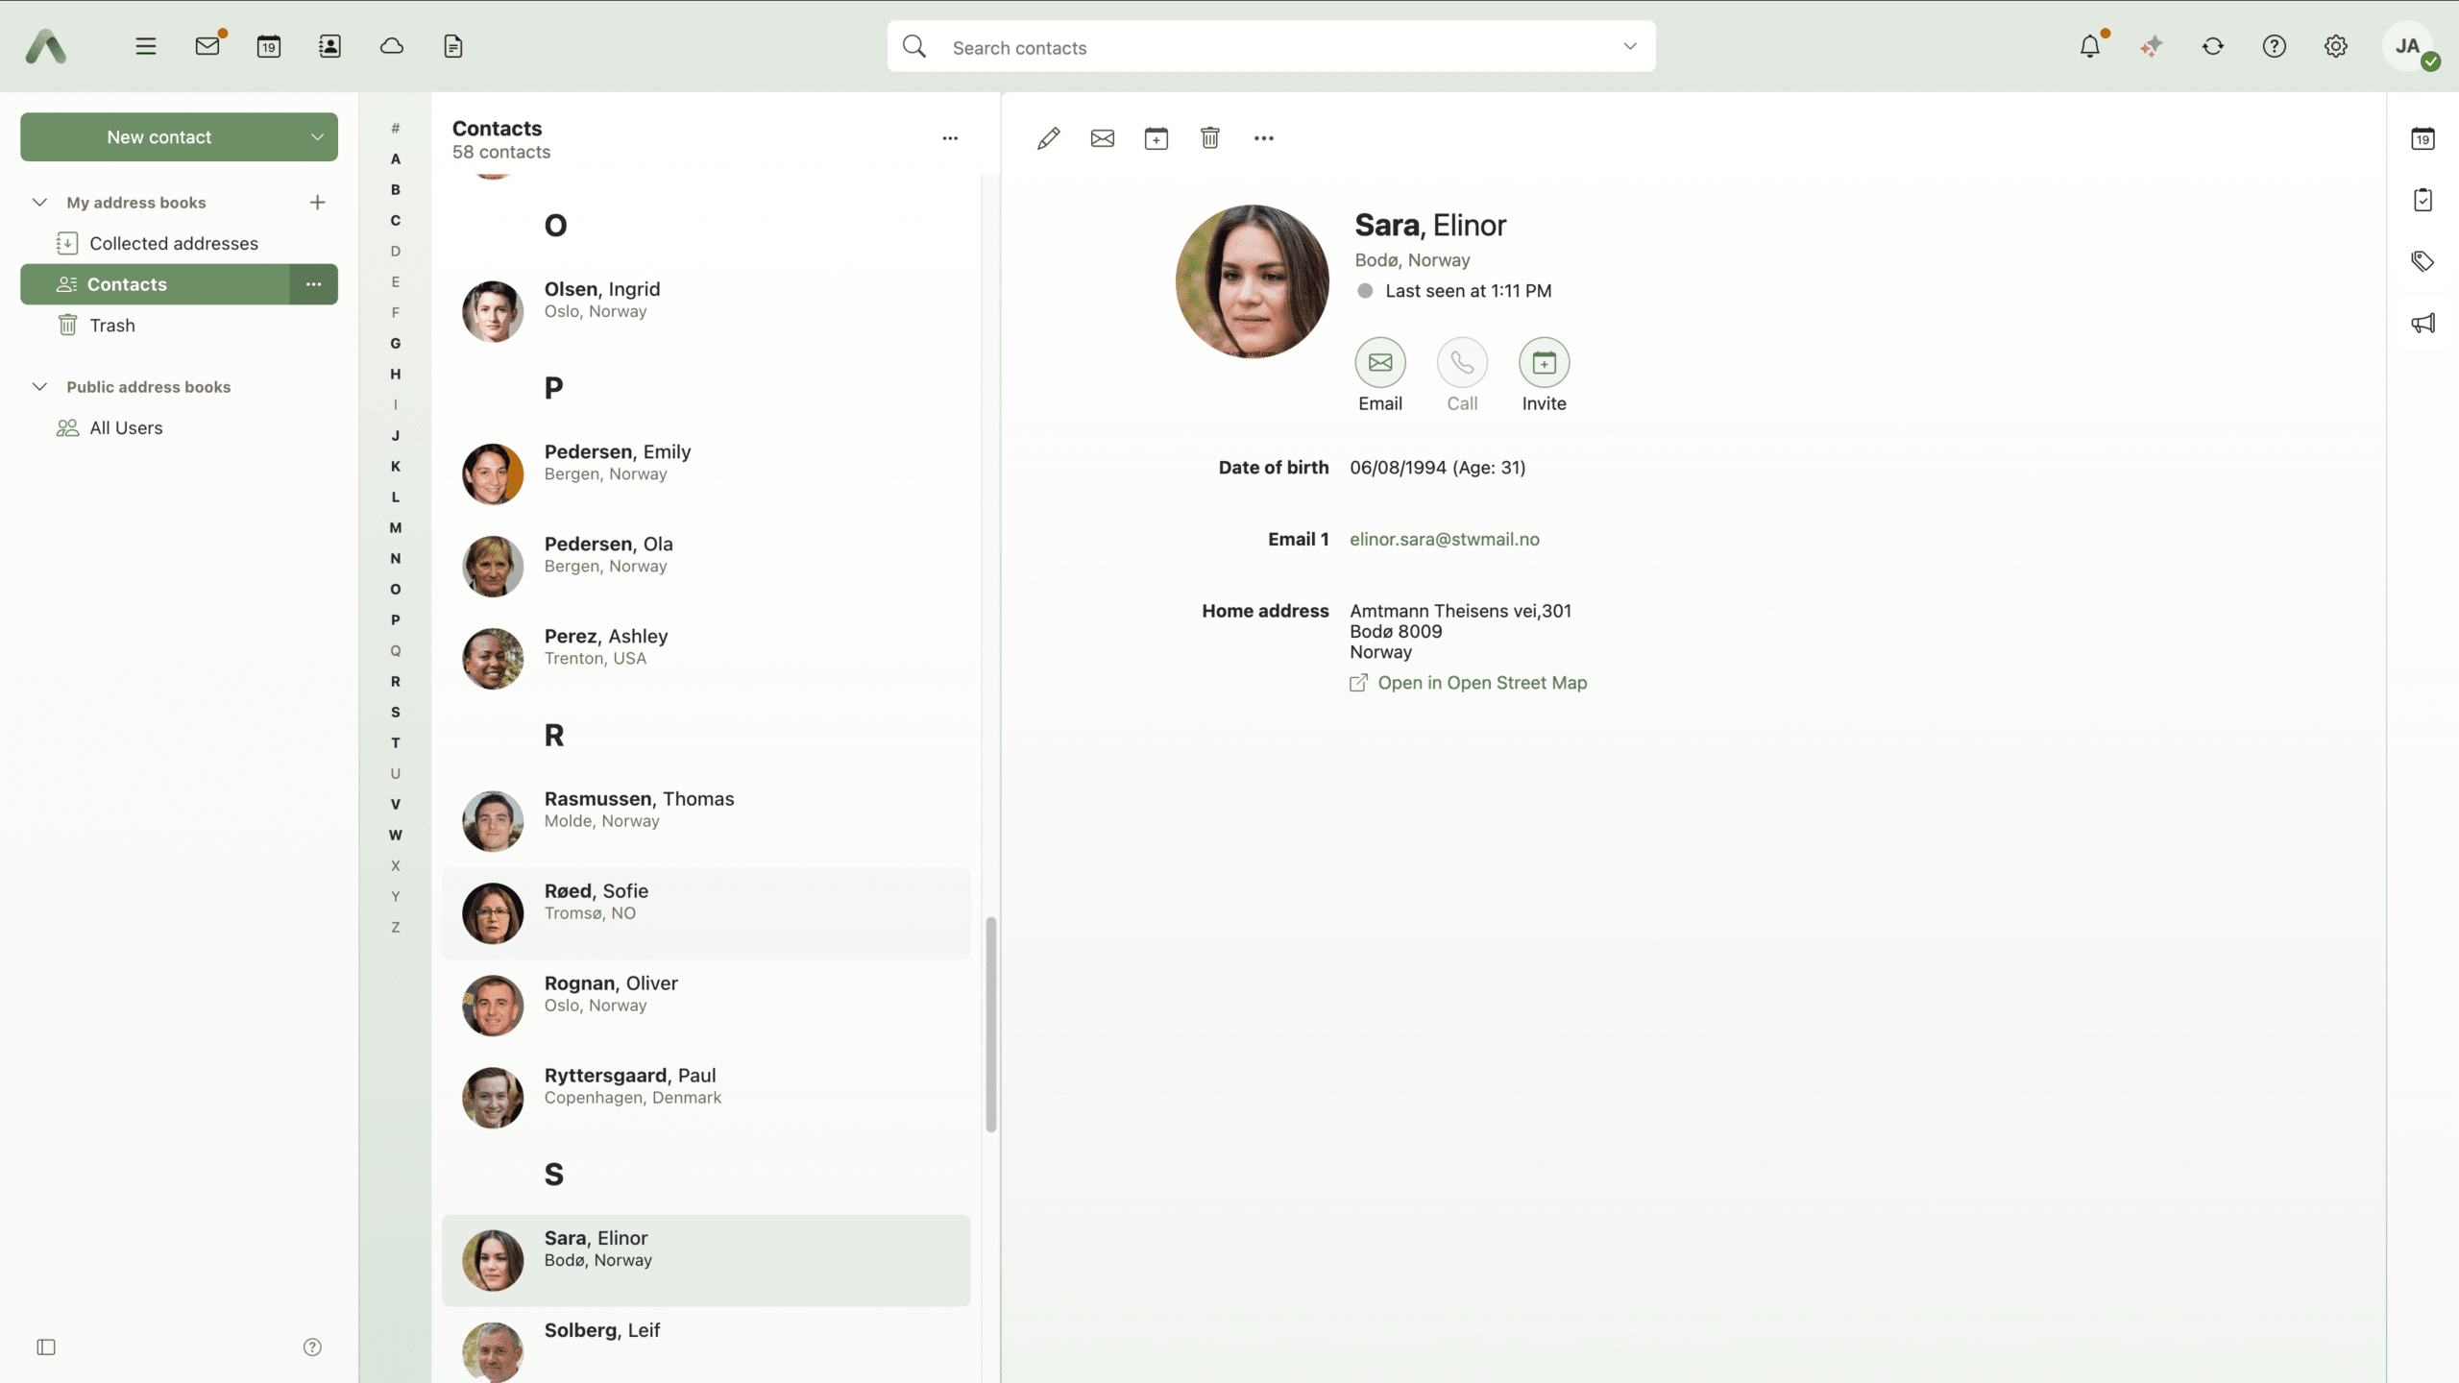The image size is (2459, 1383).
Task: Open the New contact dropdown arrow
Action: click(317, 137)
